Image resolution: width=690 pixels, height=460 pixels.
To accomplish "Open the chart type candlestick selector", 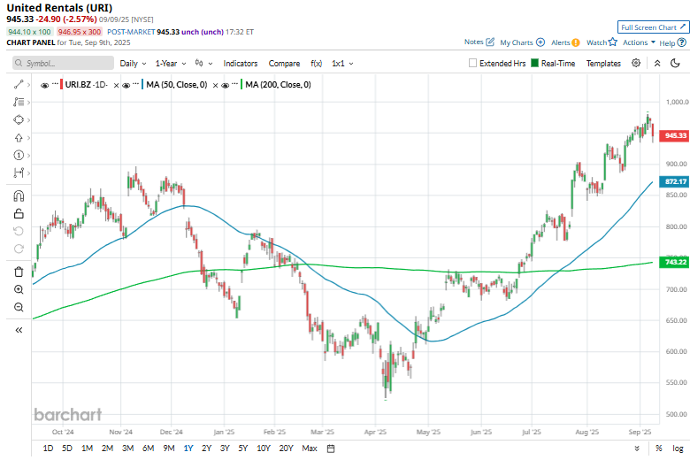I will pyautogui.click(x=203, y=64).
